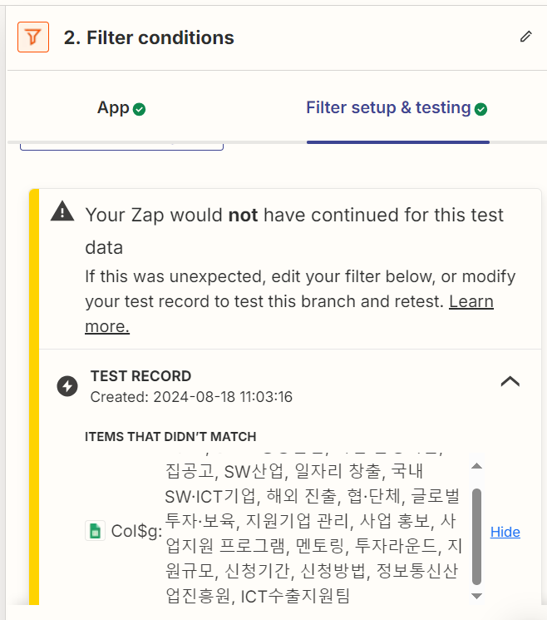Click the gray scrollbar thumb in value box

tap(476, 537)
